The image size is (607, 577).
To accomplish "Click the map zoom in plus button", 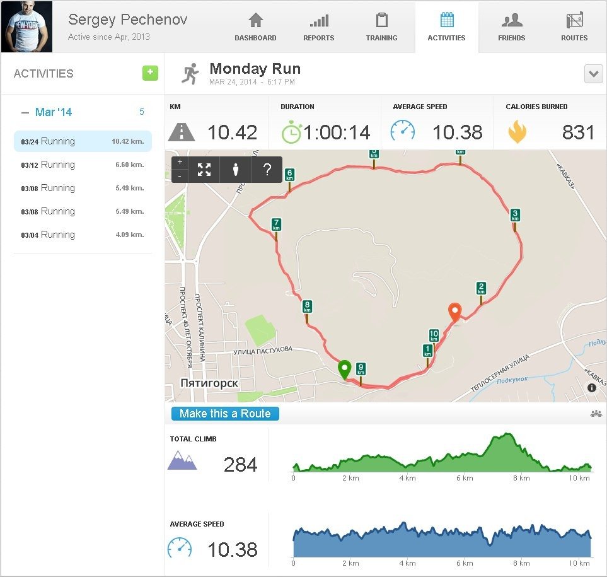I will 180,162.
